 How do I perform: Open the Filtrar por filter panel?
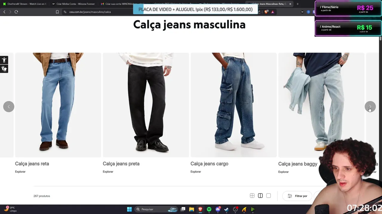coord(297,196)
